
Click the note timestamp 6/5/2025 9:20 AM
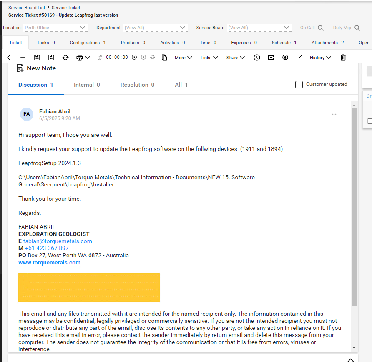tap(60, 118)
